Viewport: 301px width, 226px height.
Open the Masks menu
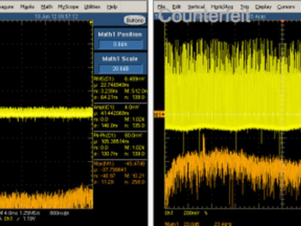(x=27, y=7)
